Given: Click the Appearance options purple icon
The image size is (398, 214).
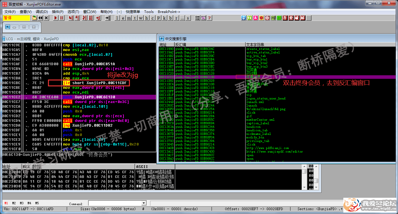Looking at the screenshot, I should 203,18.
